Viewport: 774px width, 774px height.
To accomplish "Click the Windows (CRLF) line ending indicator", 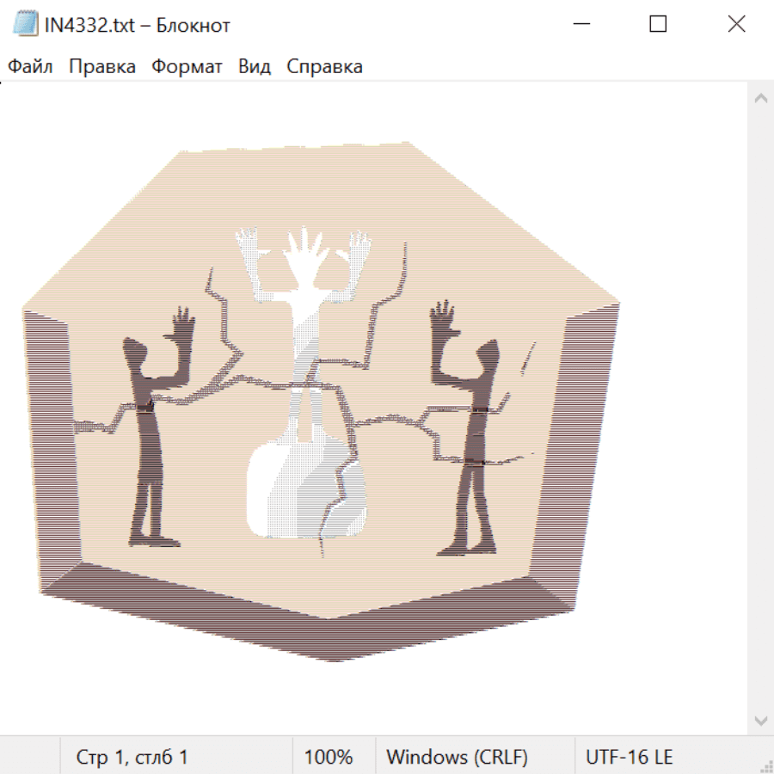I will point(457,757).
